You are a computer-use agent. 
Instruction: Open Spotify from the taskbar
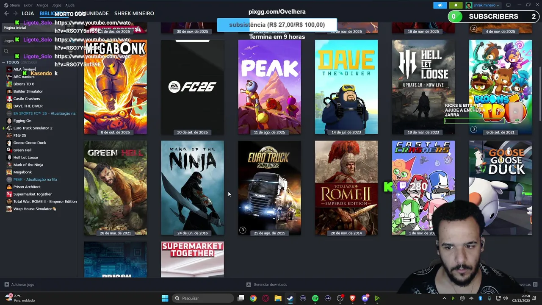pos(315,298)
